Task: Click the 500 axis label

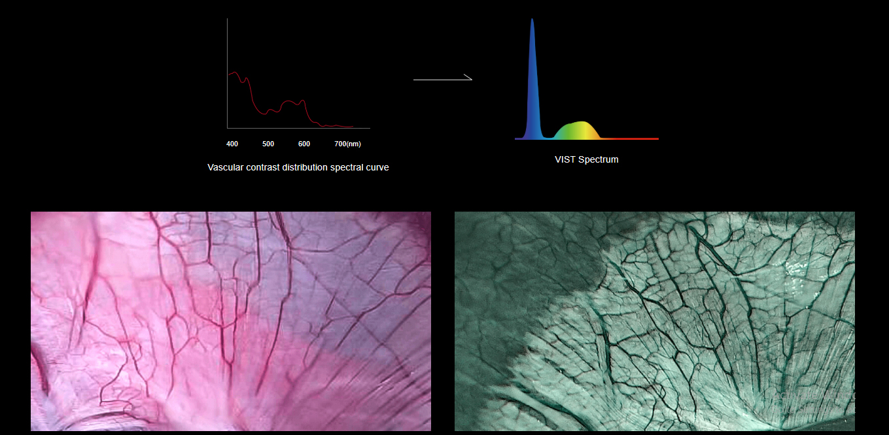Action: [268, 144]
